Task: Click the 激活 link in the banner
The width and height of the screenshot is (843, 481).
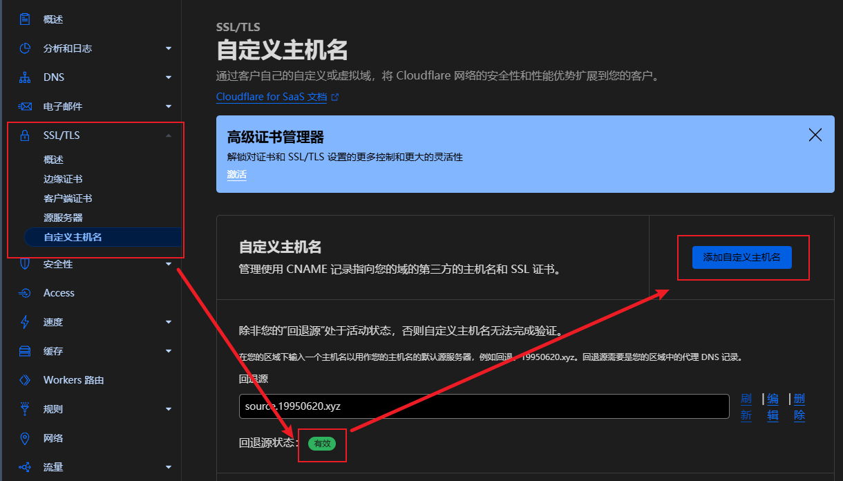Action: pos(237,175)
